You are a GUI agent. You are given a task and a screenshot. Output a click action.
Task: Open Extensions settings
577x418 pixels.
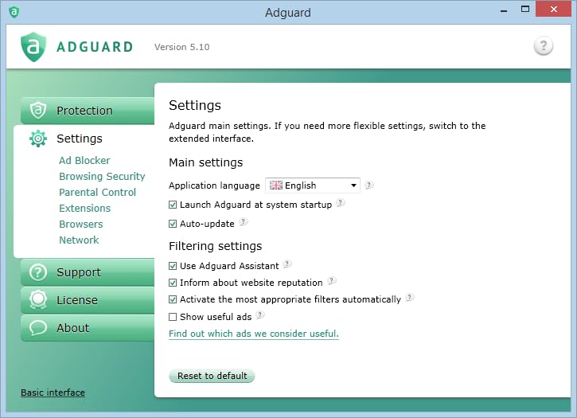84,208
